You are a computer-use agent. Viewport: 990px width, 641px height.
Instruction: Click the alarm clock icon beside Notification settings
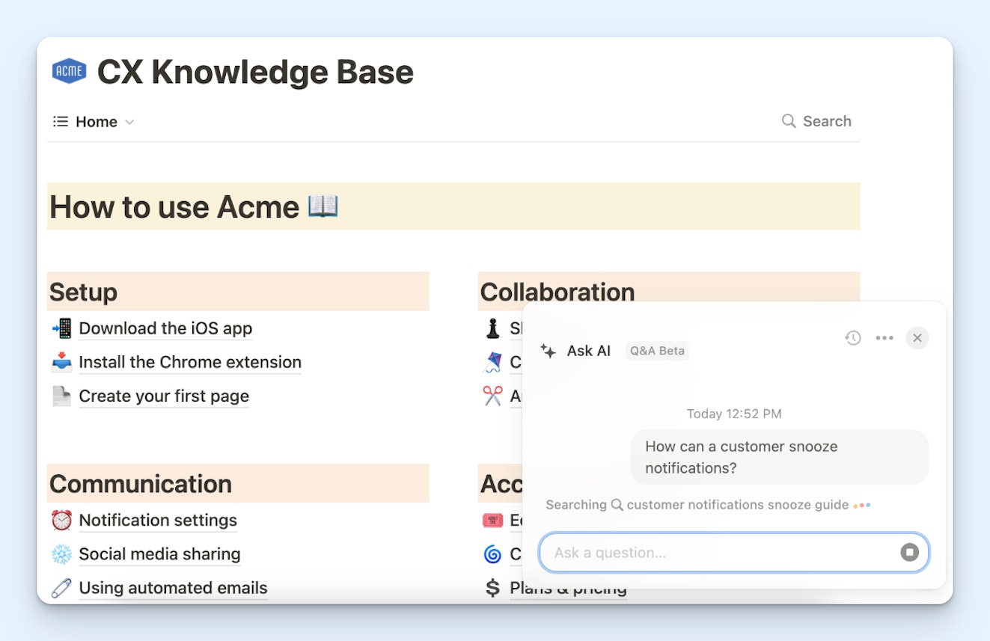click(61, 521)
